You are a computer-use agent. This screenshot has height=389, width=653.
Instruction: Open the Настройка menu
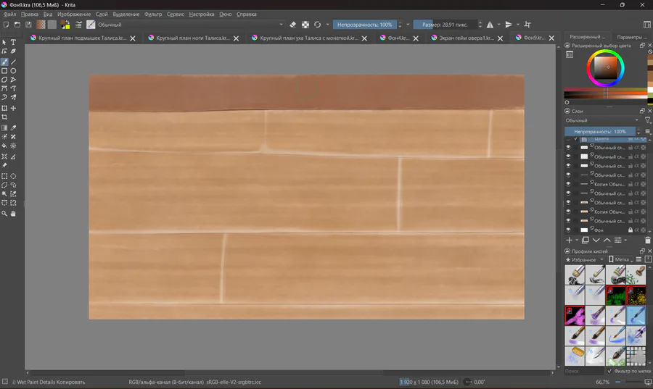tap(202, 14)
